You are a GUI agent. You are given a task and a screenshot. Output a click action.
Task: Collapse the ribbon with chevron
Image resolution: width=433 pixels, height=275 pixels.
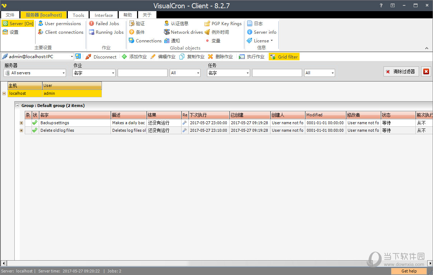(427, 48)
